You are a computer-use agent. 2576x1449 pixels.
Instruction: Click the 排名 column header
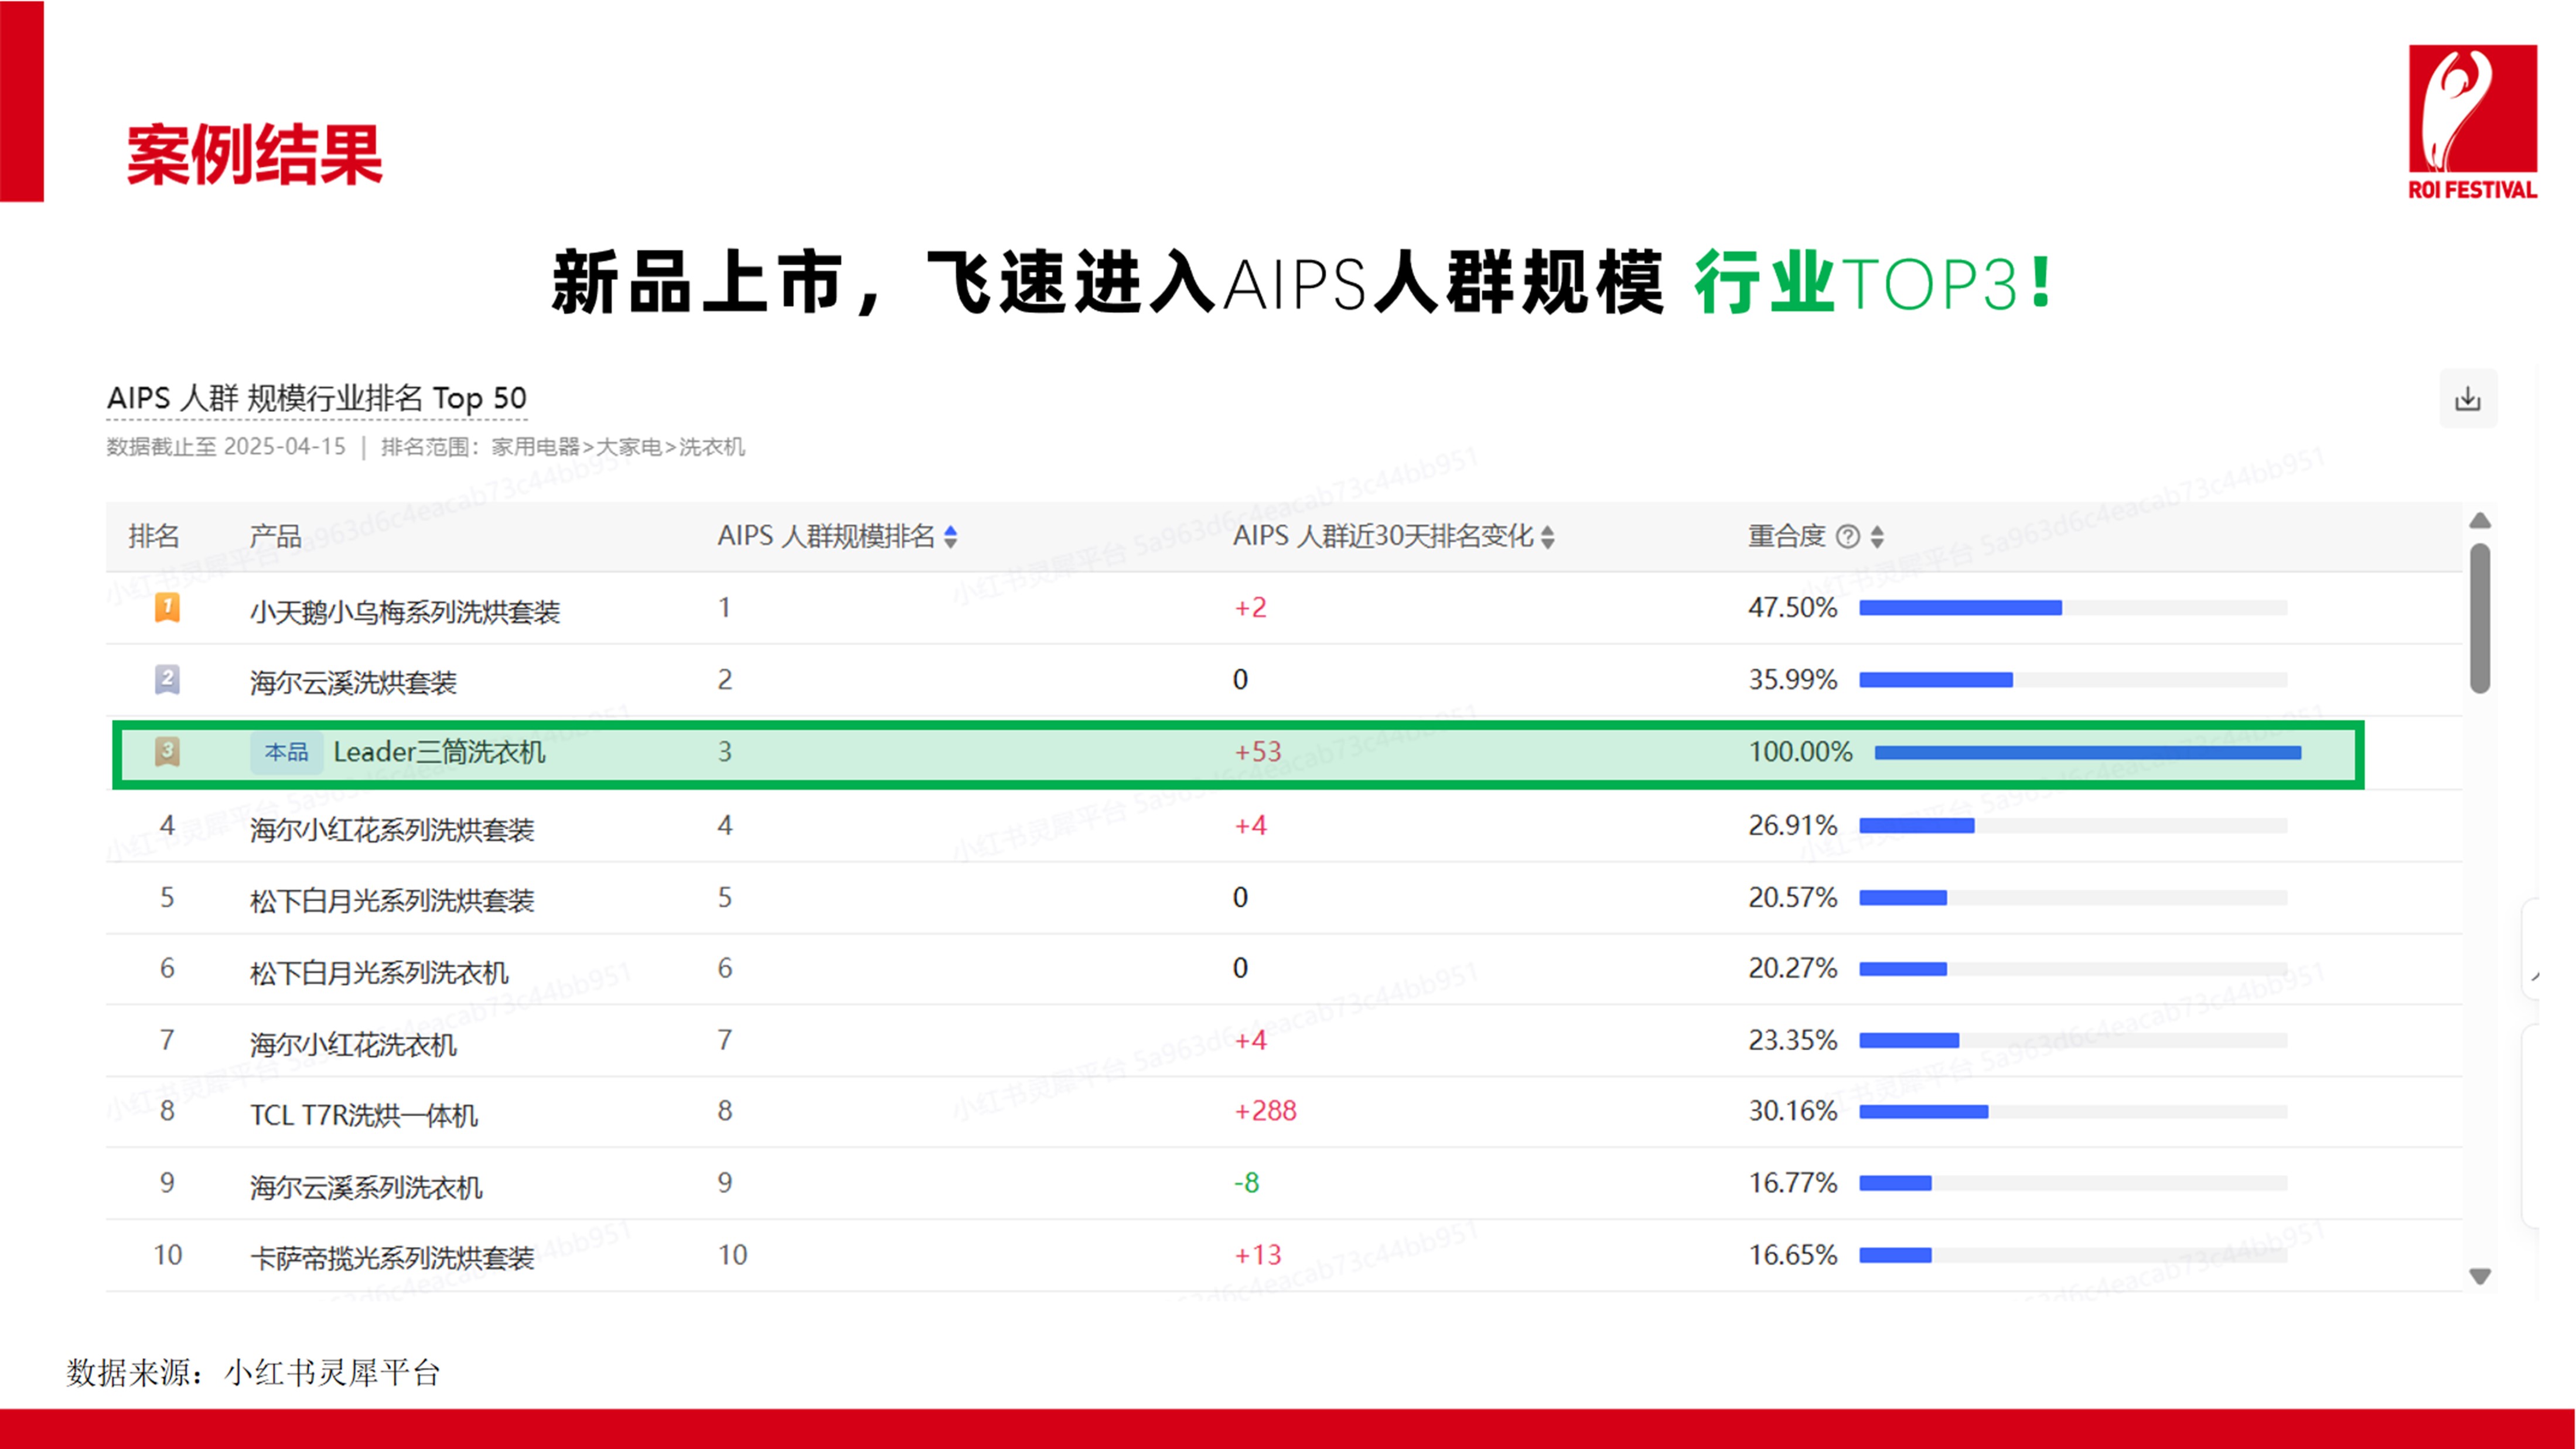[x=153, y=537]
